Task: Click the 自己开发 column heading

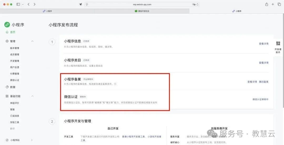Action: click(113, 128)
